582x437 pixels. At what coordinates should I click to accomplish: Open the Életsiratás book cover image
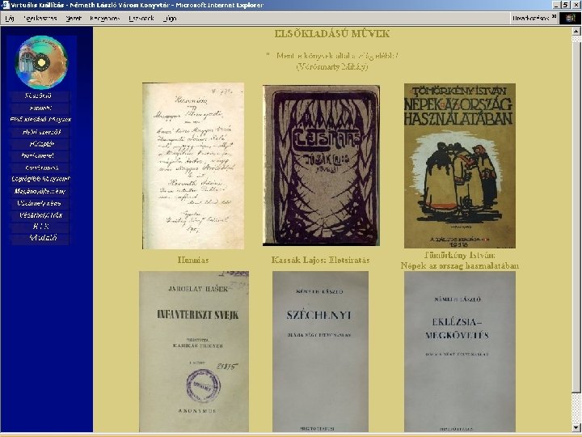[x=321, y=165]
